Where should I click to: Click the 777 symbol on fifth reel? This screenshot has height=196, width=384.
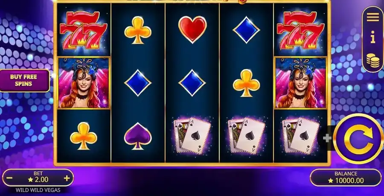[301, 30]
